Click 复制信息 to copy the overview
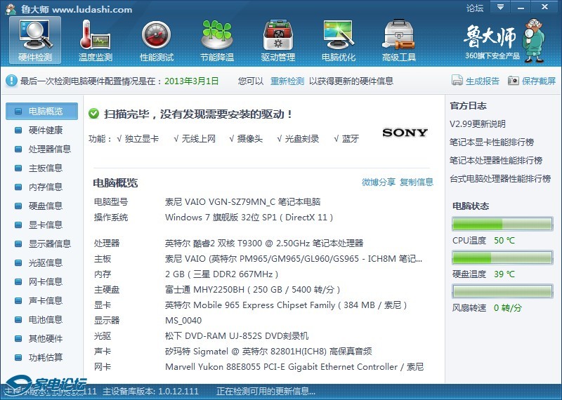Image resolution: width=562 pixels, height=400 pixels. click(417, 182)
